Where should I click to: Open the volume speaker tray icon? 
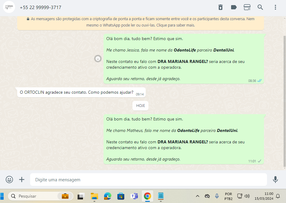tap(247, 196)
